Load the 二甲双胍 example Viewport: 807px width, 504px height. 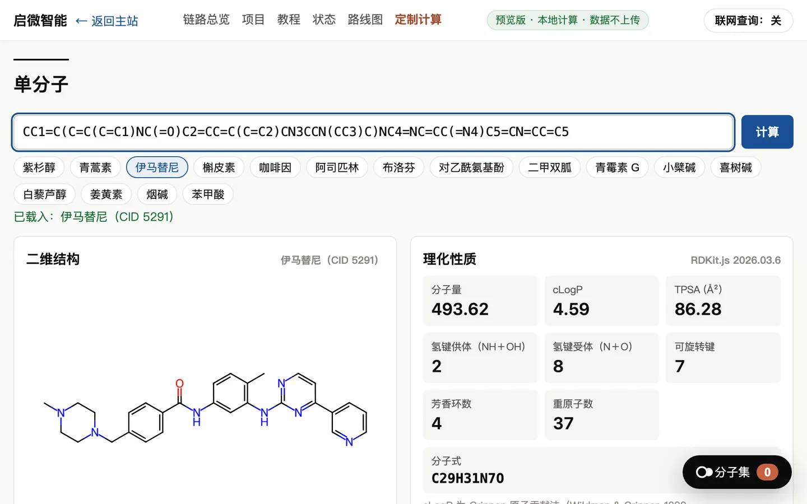pos(550,167)
